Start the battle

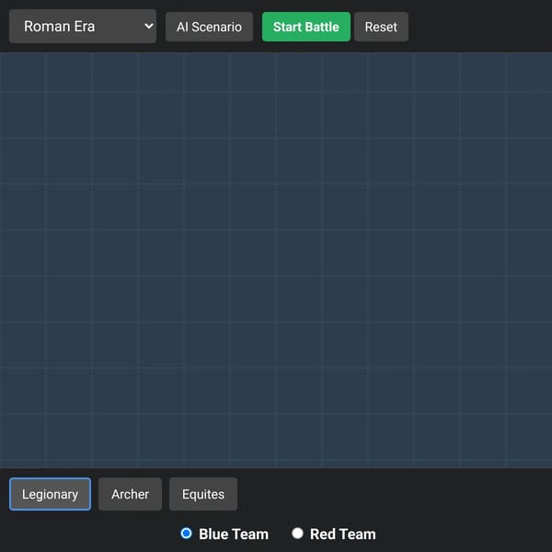tap(306, 27)
